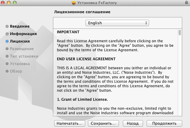Click the END USER LICENSE AGREEMENT heading

point(86,59)
